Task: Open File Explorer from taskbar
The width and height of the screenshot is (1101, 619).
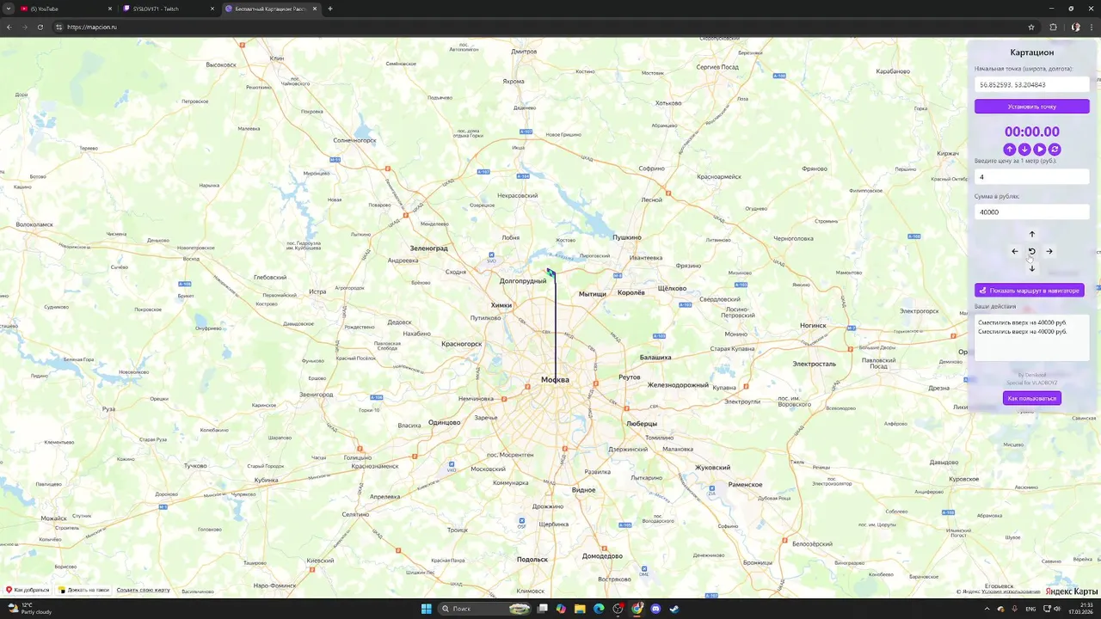Action: coord(580,609)
